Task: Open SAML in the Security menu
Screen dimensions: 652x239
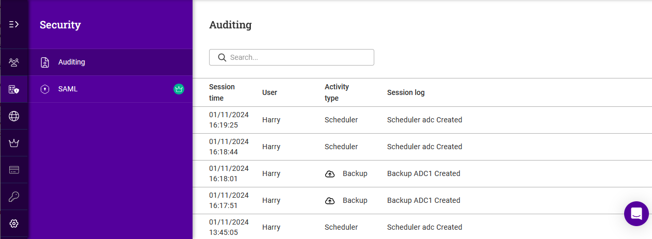Action: tap(110, 89)
